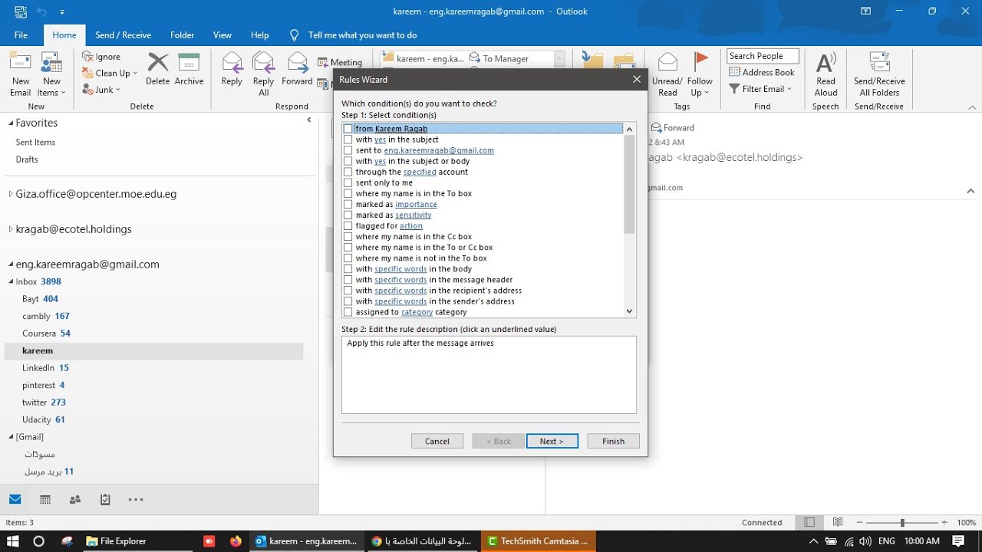This screenshot has width=982, height=552.
Task: Open more navigation options ellipsis
Action: pos(136,500)
